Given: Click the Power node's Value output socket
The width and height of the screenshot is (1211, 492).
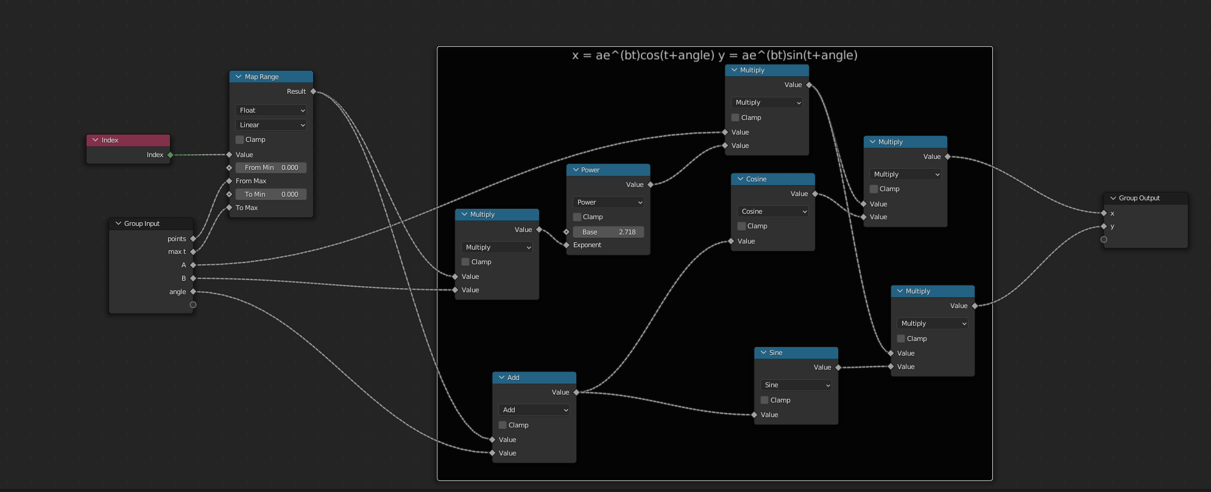Looking at the screenshot, I should click(651, 184).
